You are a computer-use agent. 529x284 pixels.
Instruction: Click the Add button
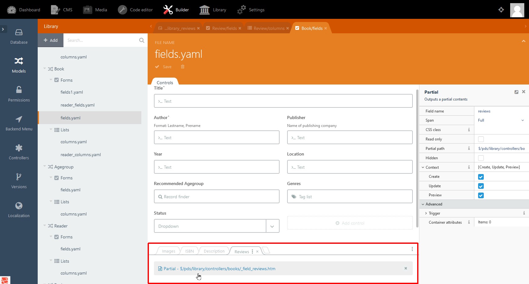point(51,40)
